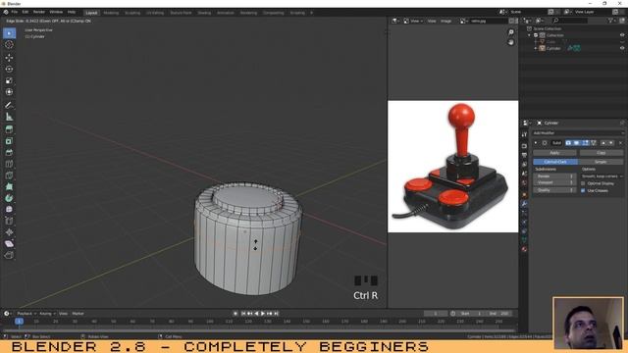Image resolution: width=628 pixels, height=353 pixels.
Task: Select the Rip Region tool
Action: pos(9,255)
